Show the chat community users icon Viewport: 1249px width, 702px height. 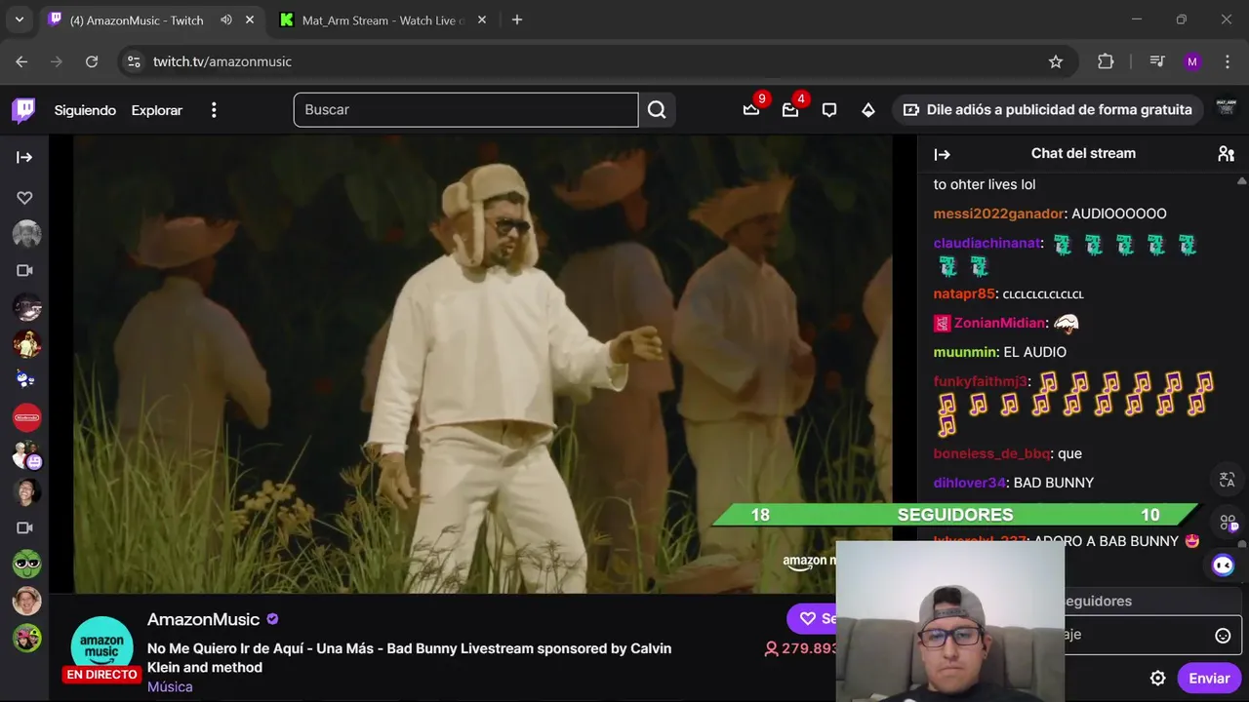point(1226,153)
